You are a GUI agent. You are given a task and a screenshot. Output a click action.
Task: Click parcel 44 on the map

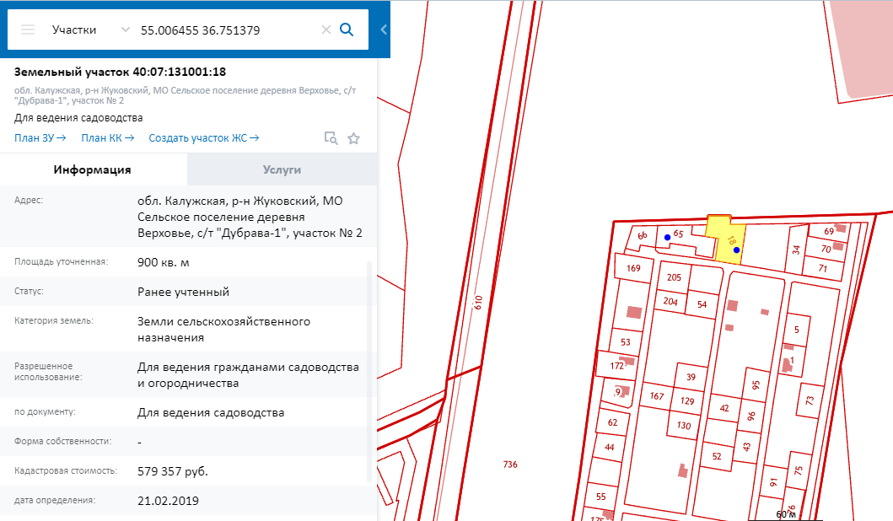[610, 447]
